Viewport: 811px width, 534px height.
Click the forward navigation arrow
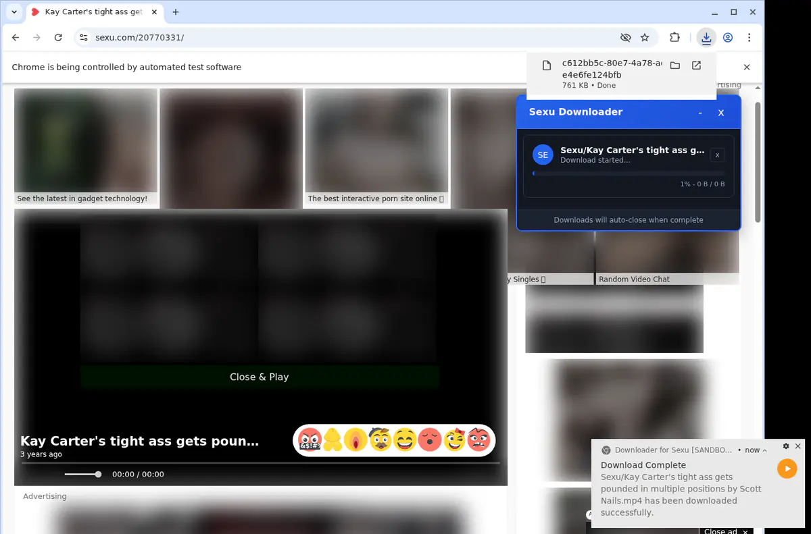click(36, 38)
